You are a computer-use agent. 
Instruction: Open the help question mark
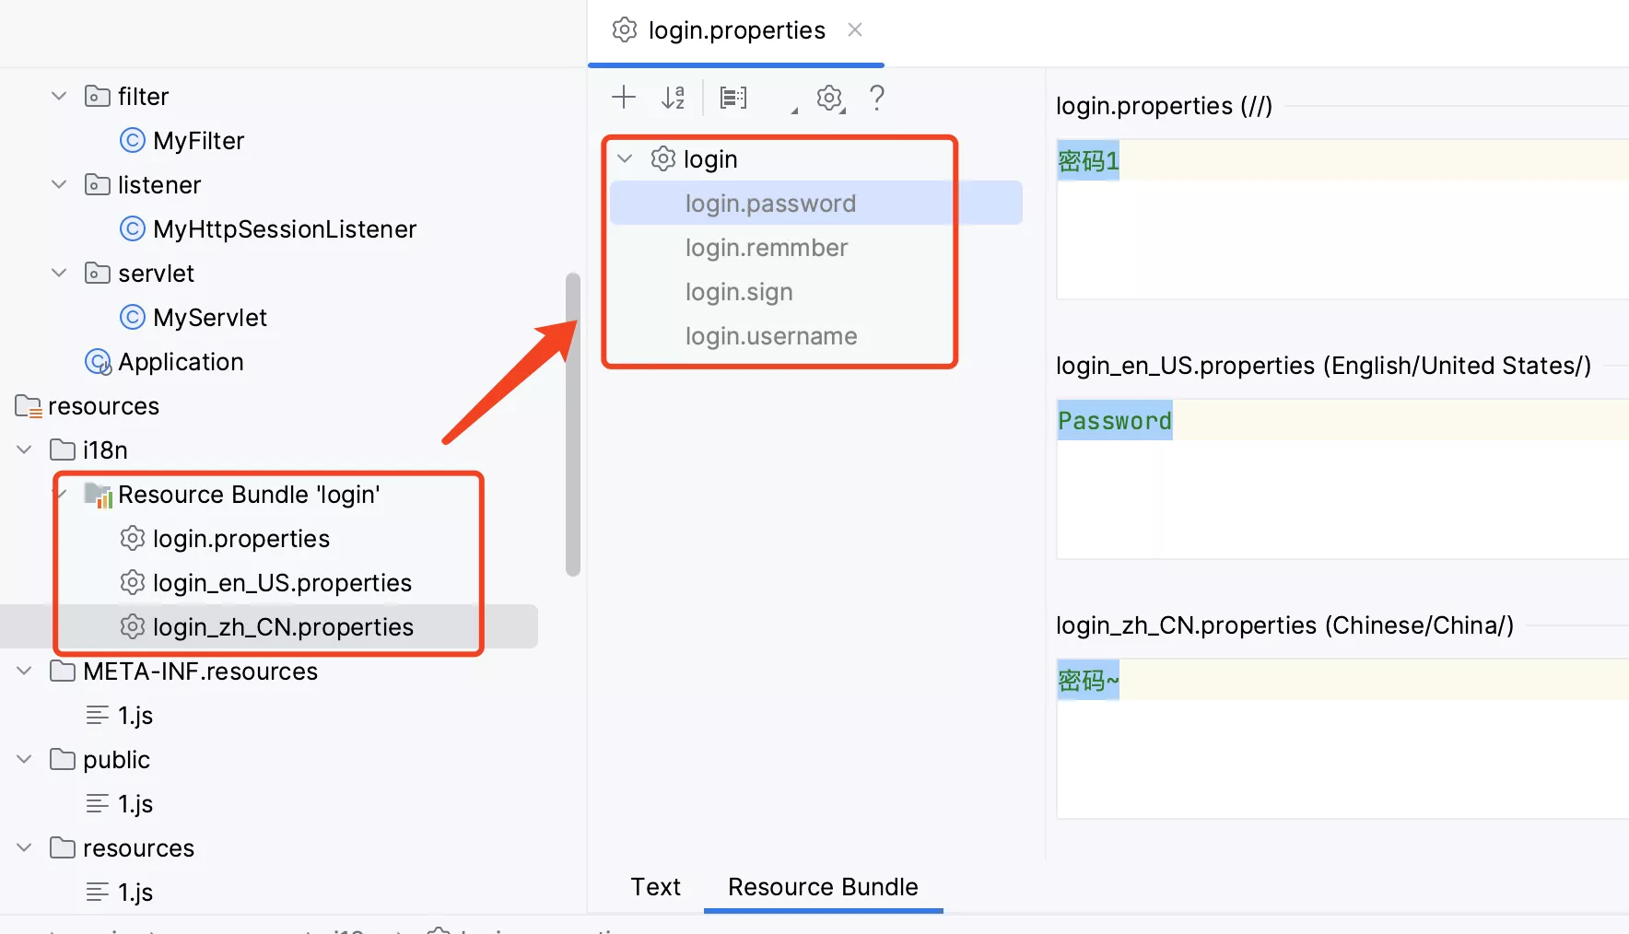(x=877, y=97)
